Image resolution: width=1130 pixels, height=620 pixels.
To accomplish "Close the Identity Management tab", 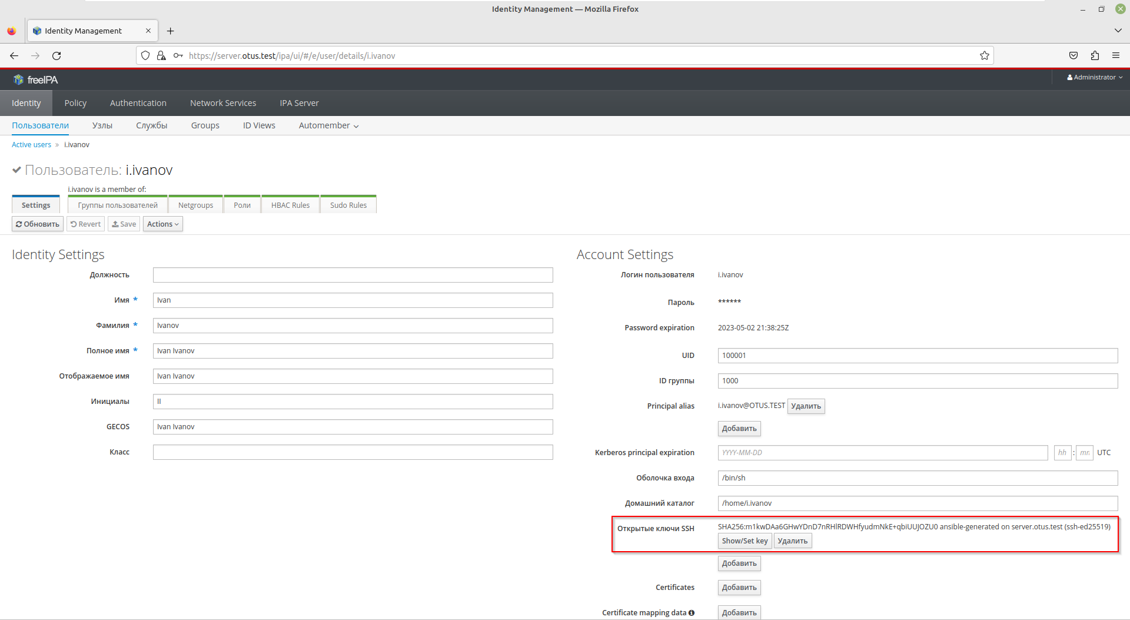I will (x=148, y=31).
